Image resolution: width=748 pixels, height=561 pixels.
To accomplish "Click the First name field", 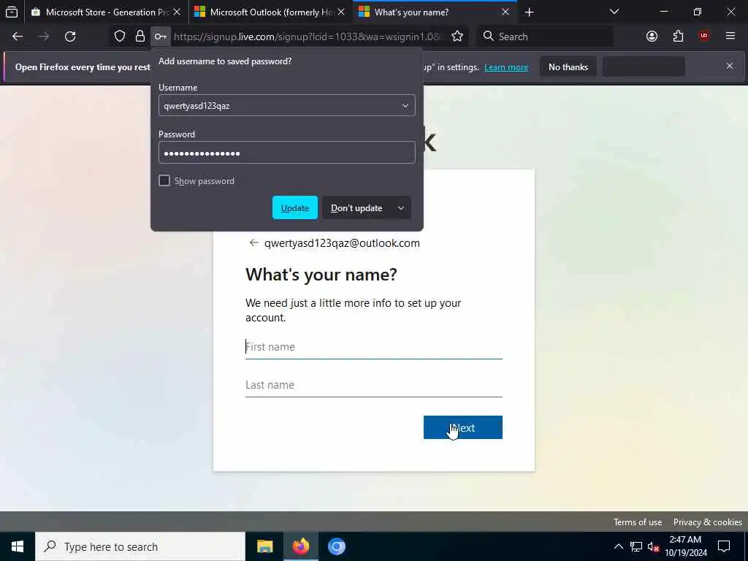I will 373,347.
